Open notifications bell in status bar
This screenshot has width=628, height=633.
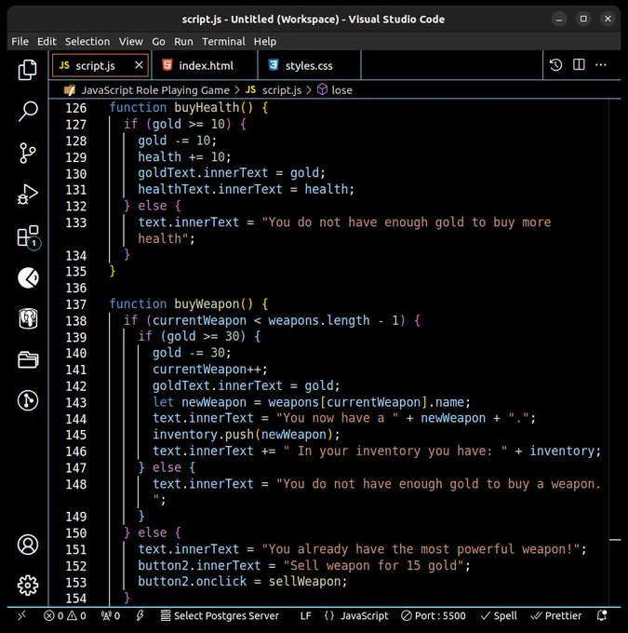pos(602,615)
